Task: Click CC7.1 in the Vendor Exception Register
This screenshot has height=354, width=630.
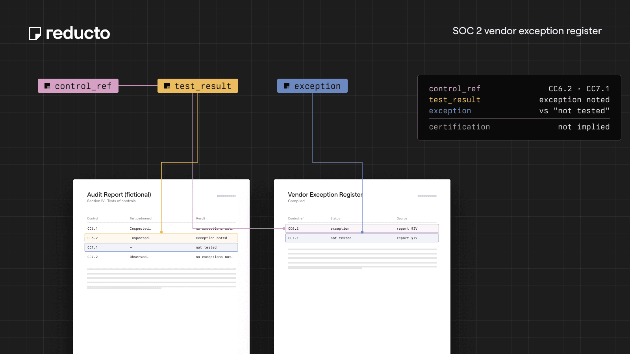Action: pos(293,238)
